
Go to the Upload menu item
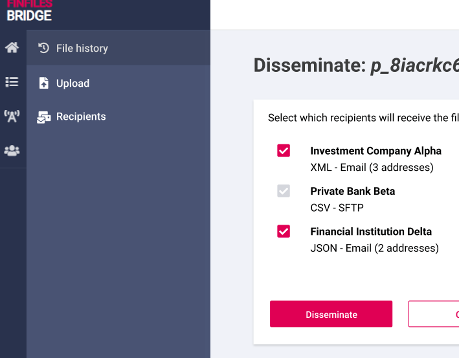click(x=118, y=83)
